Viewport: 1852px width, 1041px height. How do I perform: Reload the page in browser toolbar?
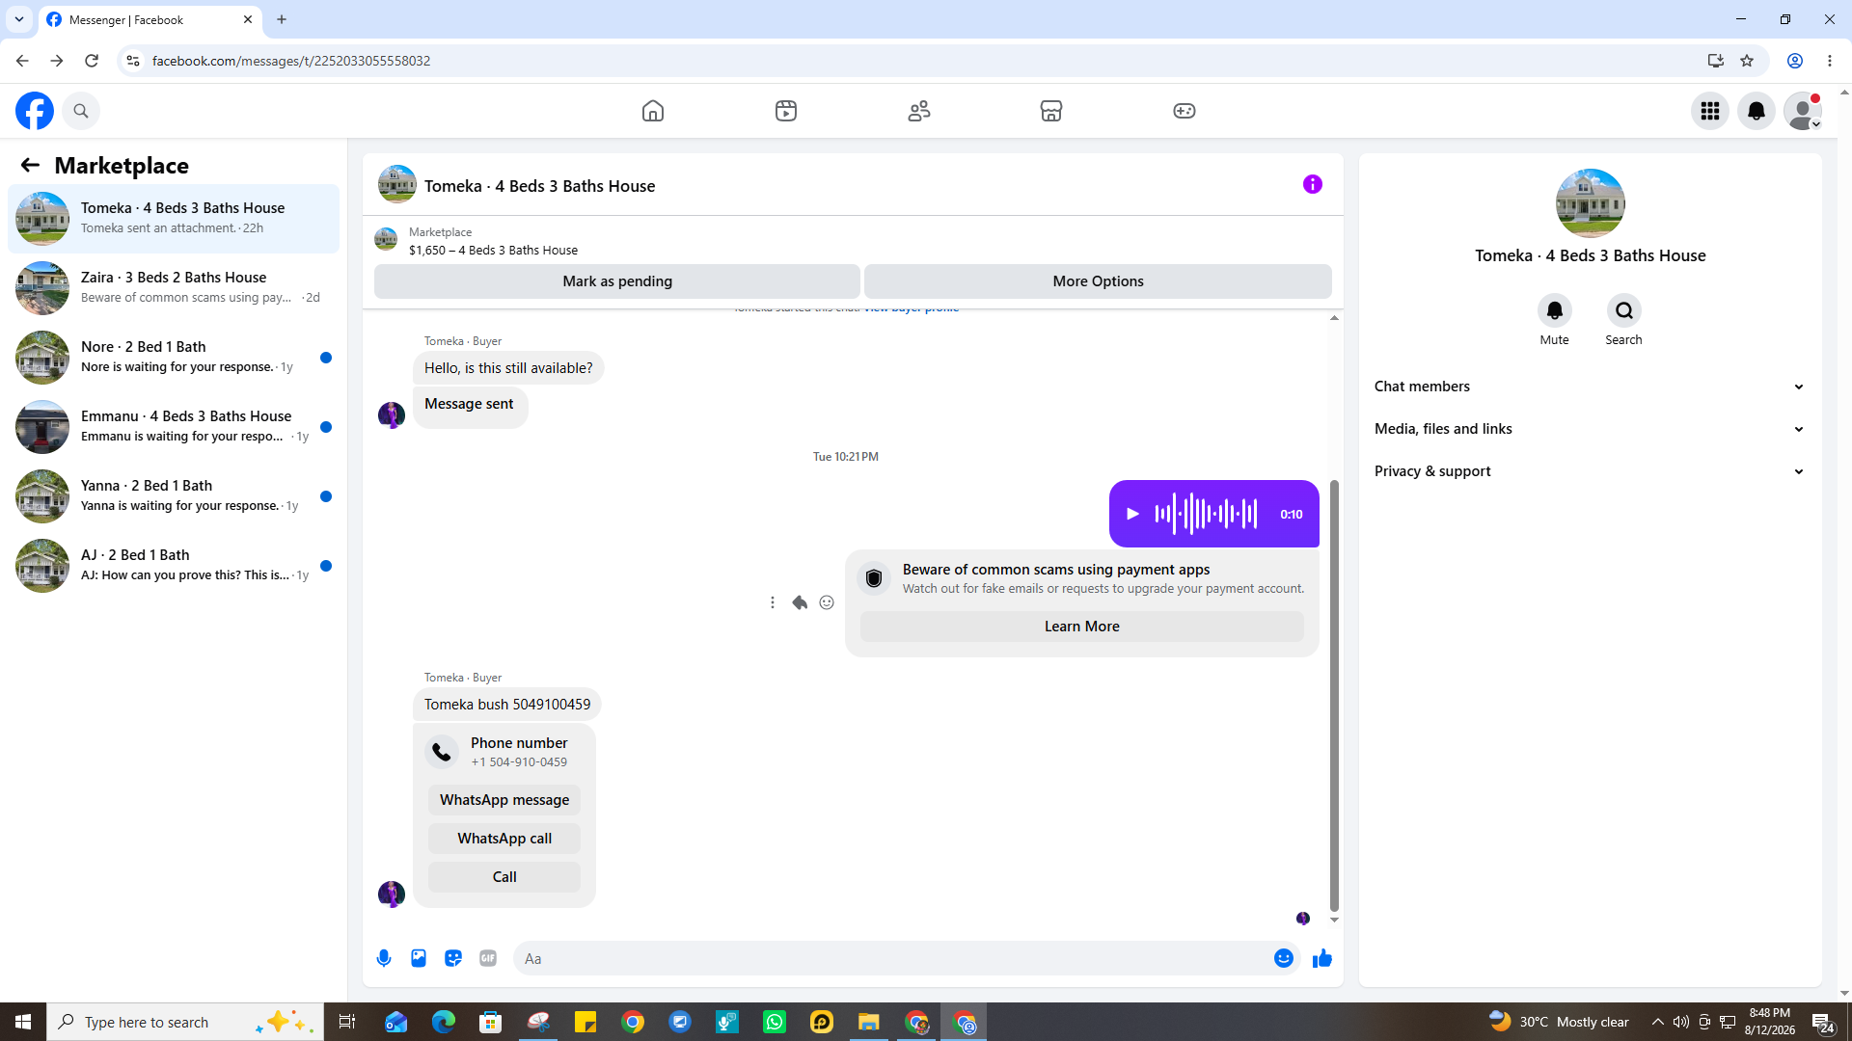coord(92,61)
